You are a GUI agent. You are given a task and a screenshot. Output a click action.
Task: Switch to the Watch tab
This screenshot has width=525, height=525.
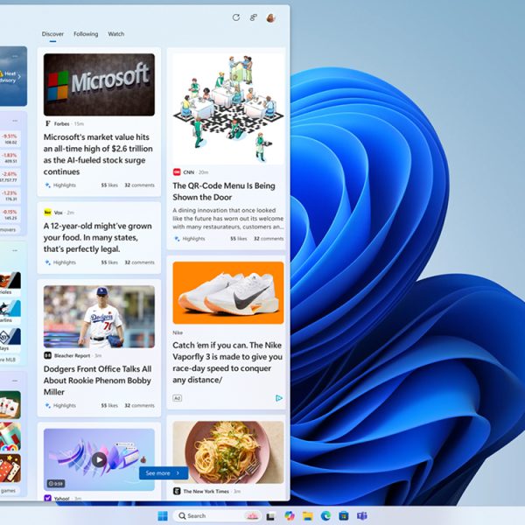(115, 34)
